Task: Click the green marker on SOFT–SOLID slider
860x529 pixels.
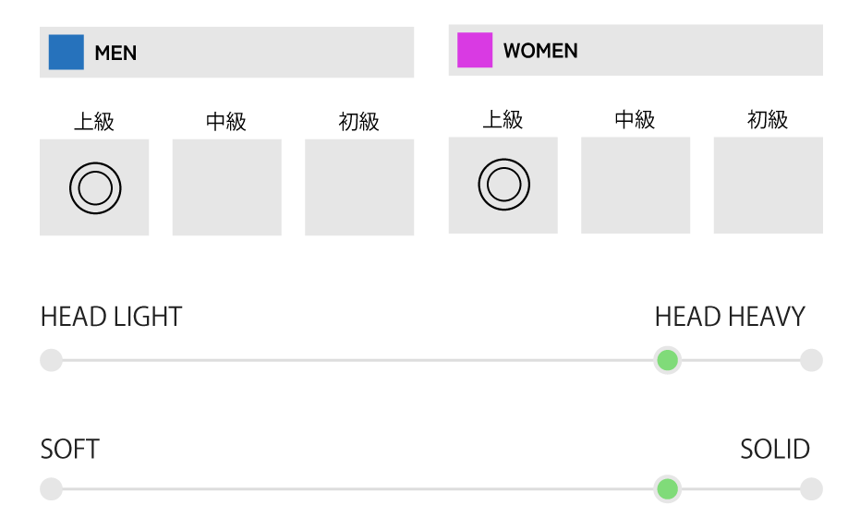Action: click(667, 489)
